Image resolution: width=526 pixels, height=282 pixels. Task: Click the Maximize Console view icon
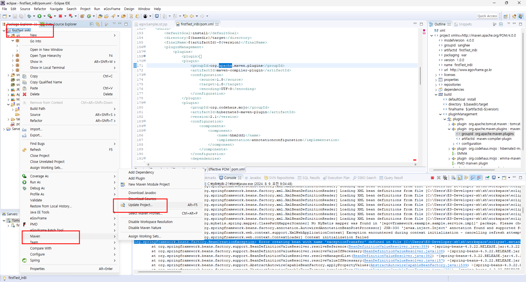521,177
